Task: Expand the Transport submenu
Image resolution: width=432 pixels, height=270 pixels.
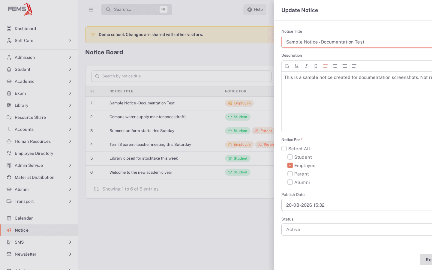Action: coord(39,201)
